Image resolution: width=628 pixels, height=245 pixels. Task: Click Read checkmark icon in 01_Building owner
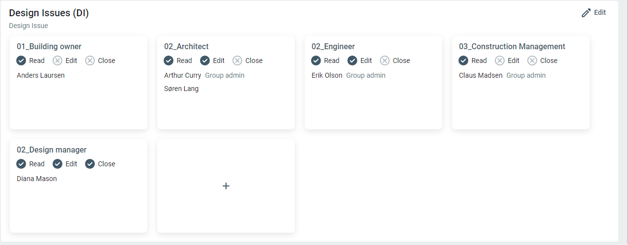click(x=21, y=61)
